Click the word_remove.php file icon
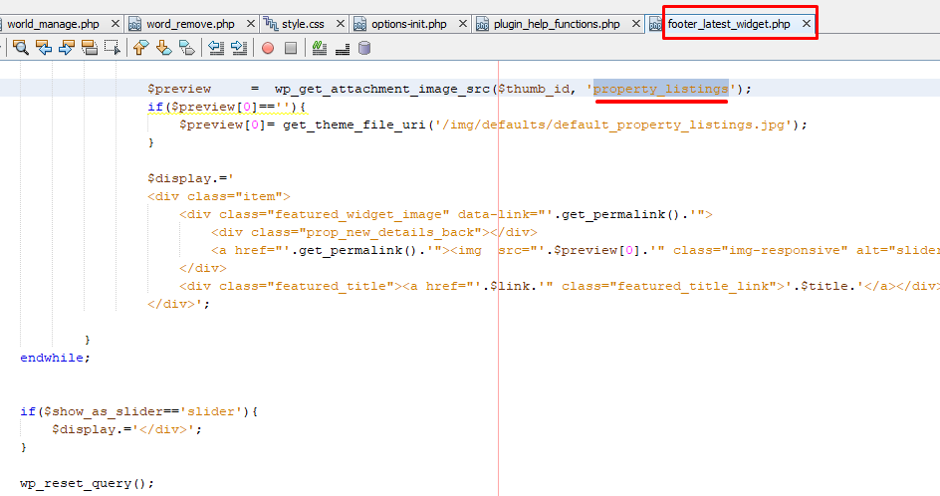 (x=135, y=24)
